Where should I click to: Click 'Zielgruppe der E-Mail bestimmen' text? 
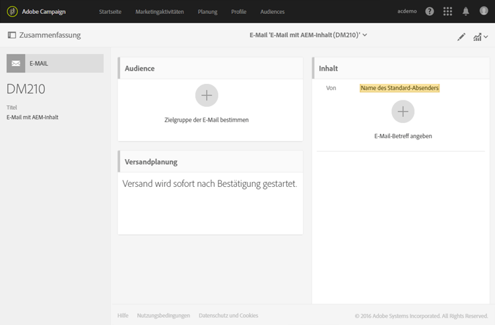(207, 120)
